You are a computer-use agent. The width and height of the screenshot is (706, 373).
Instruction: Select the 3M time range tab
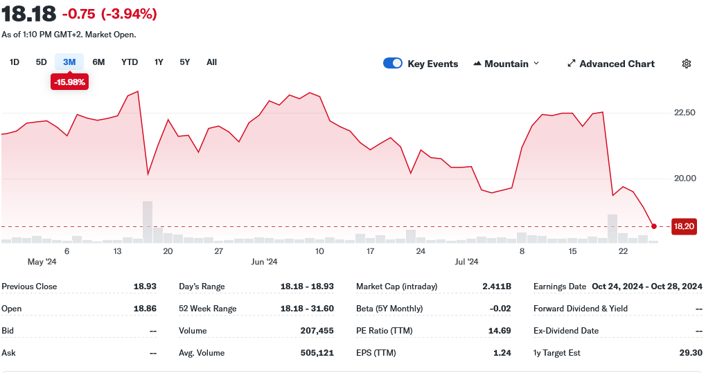point(69,62)
